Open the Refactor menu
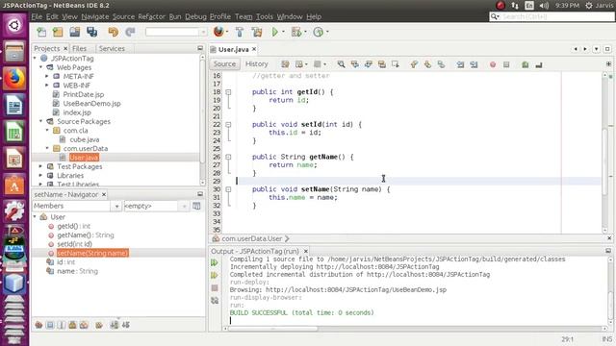This screenshot has height=346, width=616. (x=151, y=16)
